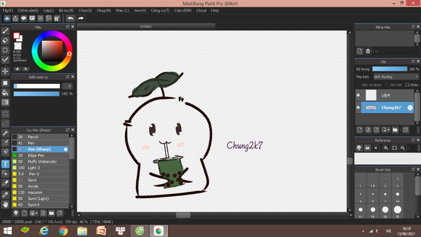Open the add-layer dropdown arrow in Lớp panel
This screenshot has height=237, width=421.
(x=389, y=130)
